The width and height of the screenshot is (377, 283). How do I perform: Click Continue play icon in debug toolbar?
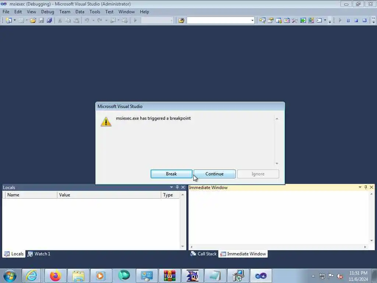(x=340, y=21)
